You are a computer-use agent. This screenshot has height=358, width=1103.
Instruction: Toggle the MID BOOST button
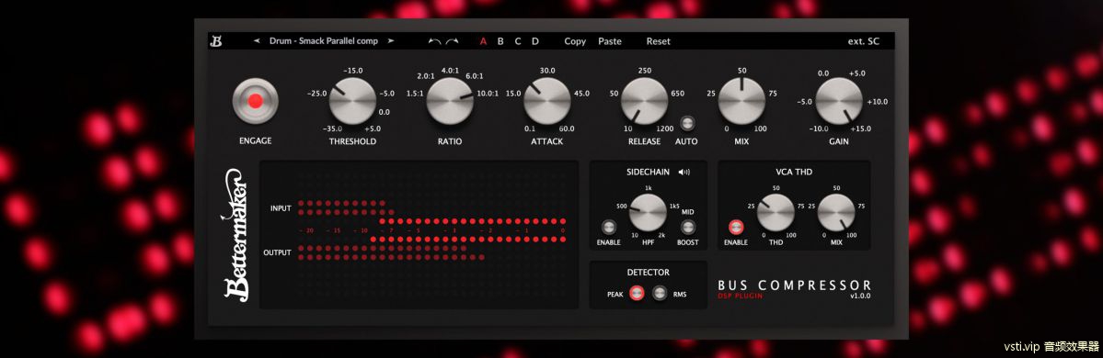pos(687,228)
